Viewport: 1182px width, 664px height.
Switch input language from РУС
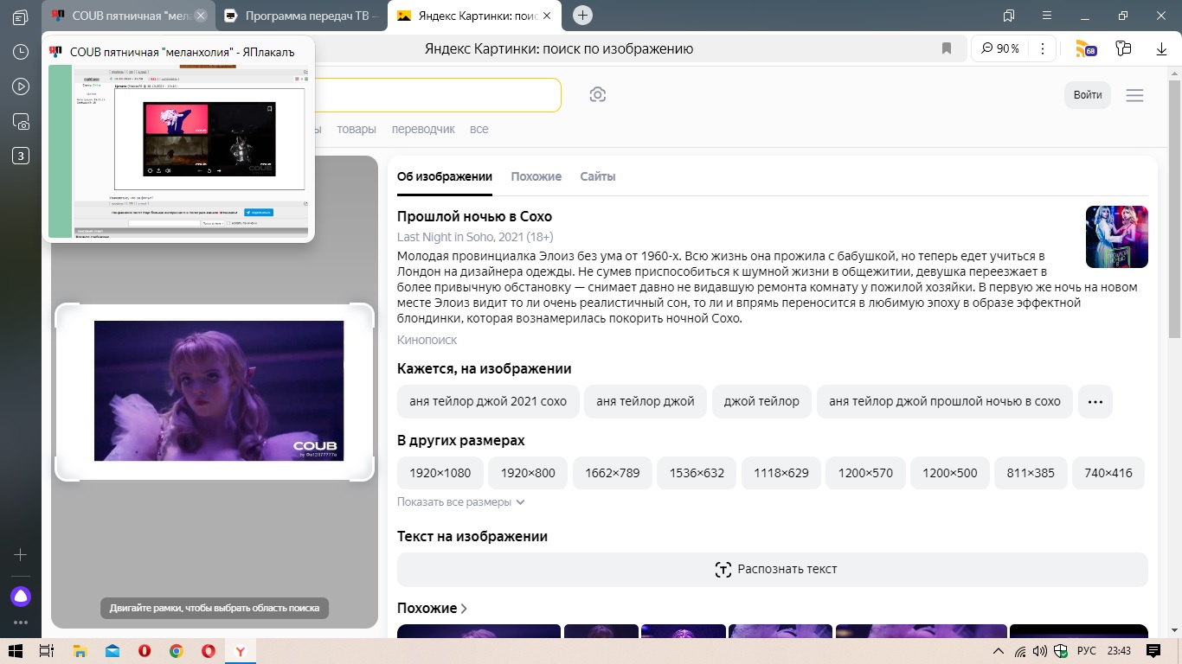1086,651
